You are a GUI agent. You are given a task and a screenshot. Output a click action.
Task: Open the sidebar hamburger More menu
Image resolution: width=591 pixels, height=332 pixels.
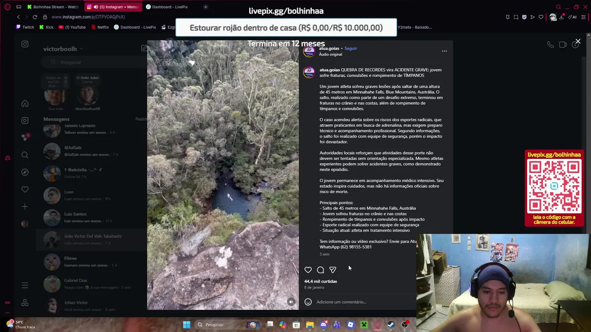pos(25,285)
